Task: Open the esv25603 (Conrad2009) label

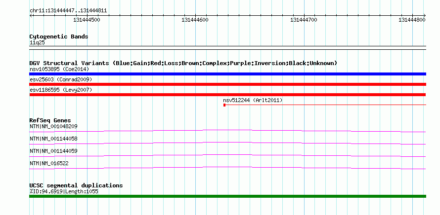Action: (x=61, y=79)
